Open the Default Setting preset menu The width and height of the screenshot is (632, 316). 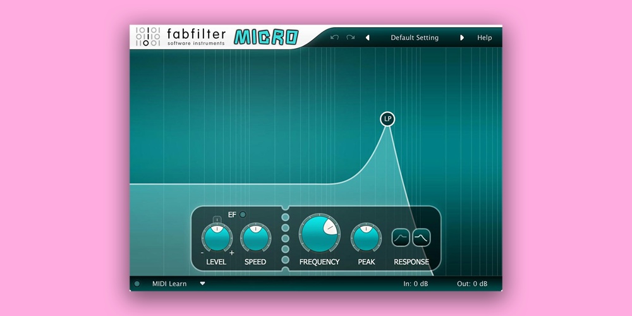click(415, 38)
